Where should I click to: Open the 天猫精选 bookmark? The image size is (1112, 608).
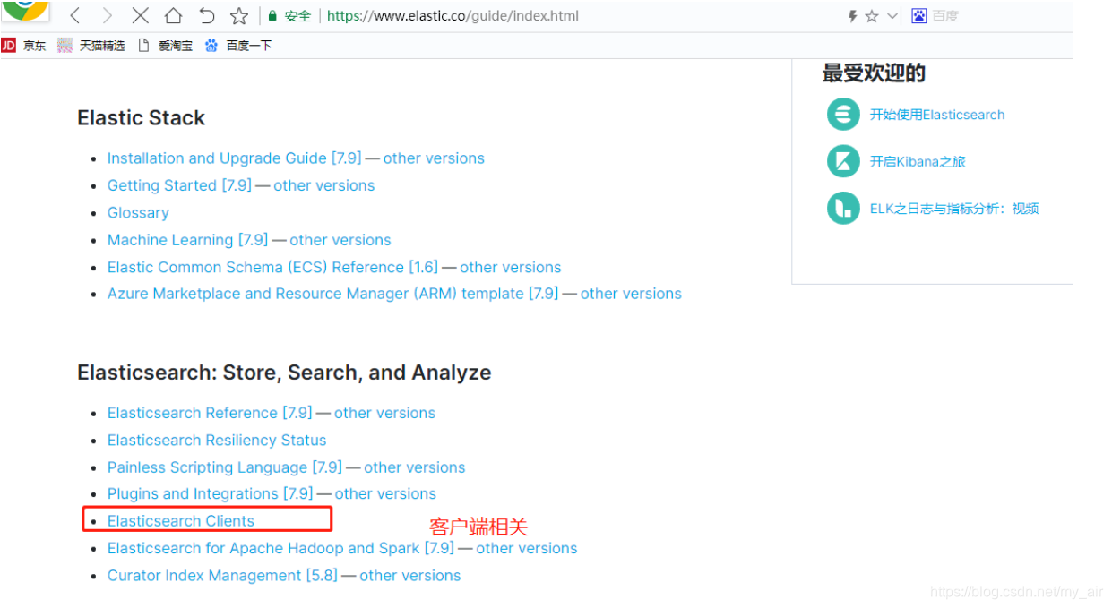coord(91,46)
